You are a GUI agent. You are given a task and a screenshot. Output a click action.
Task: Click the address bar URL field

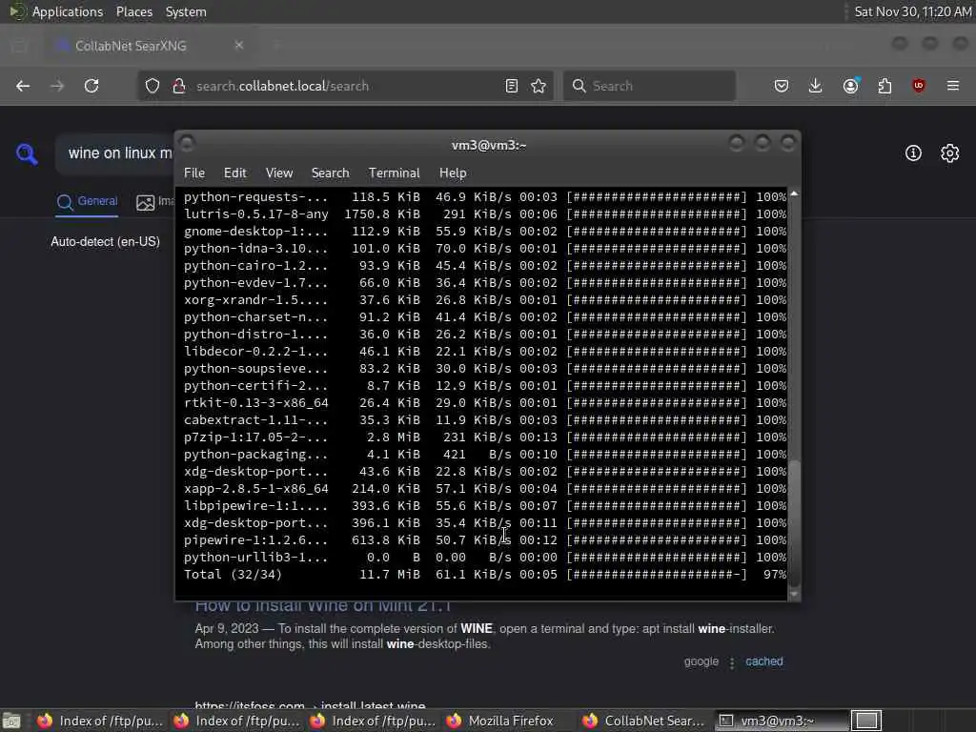coord(346,86)
